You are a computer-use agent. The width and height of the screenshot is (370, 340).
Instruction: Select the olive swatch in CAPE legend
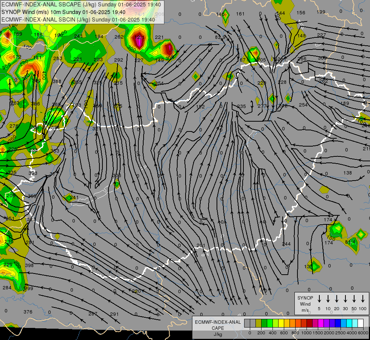(x=259, y=323)
